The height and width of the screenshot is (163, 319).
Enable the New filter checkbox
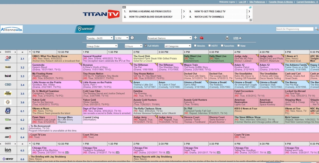point(238,46)
